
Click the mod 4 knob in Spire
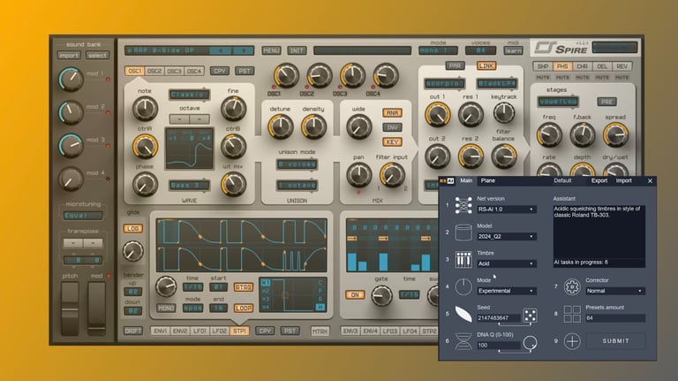pos(71,179)
